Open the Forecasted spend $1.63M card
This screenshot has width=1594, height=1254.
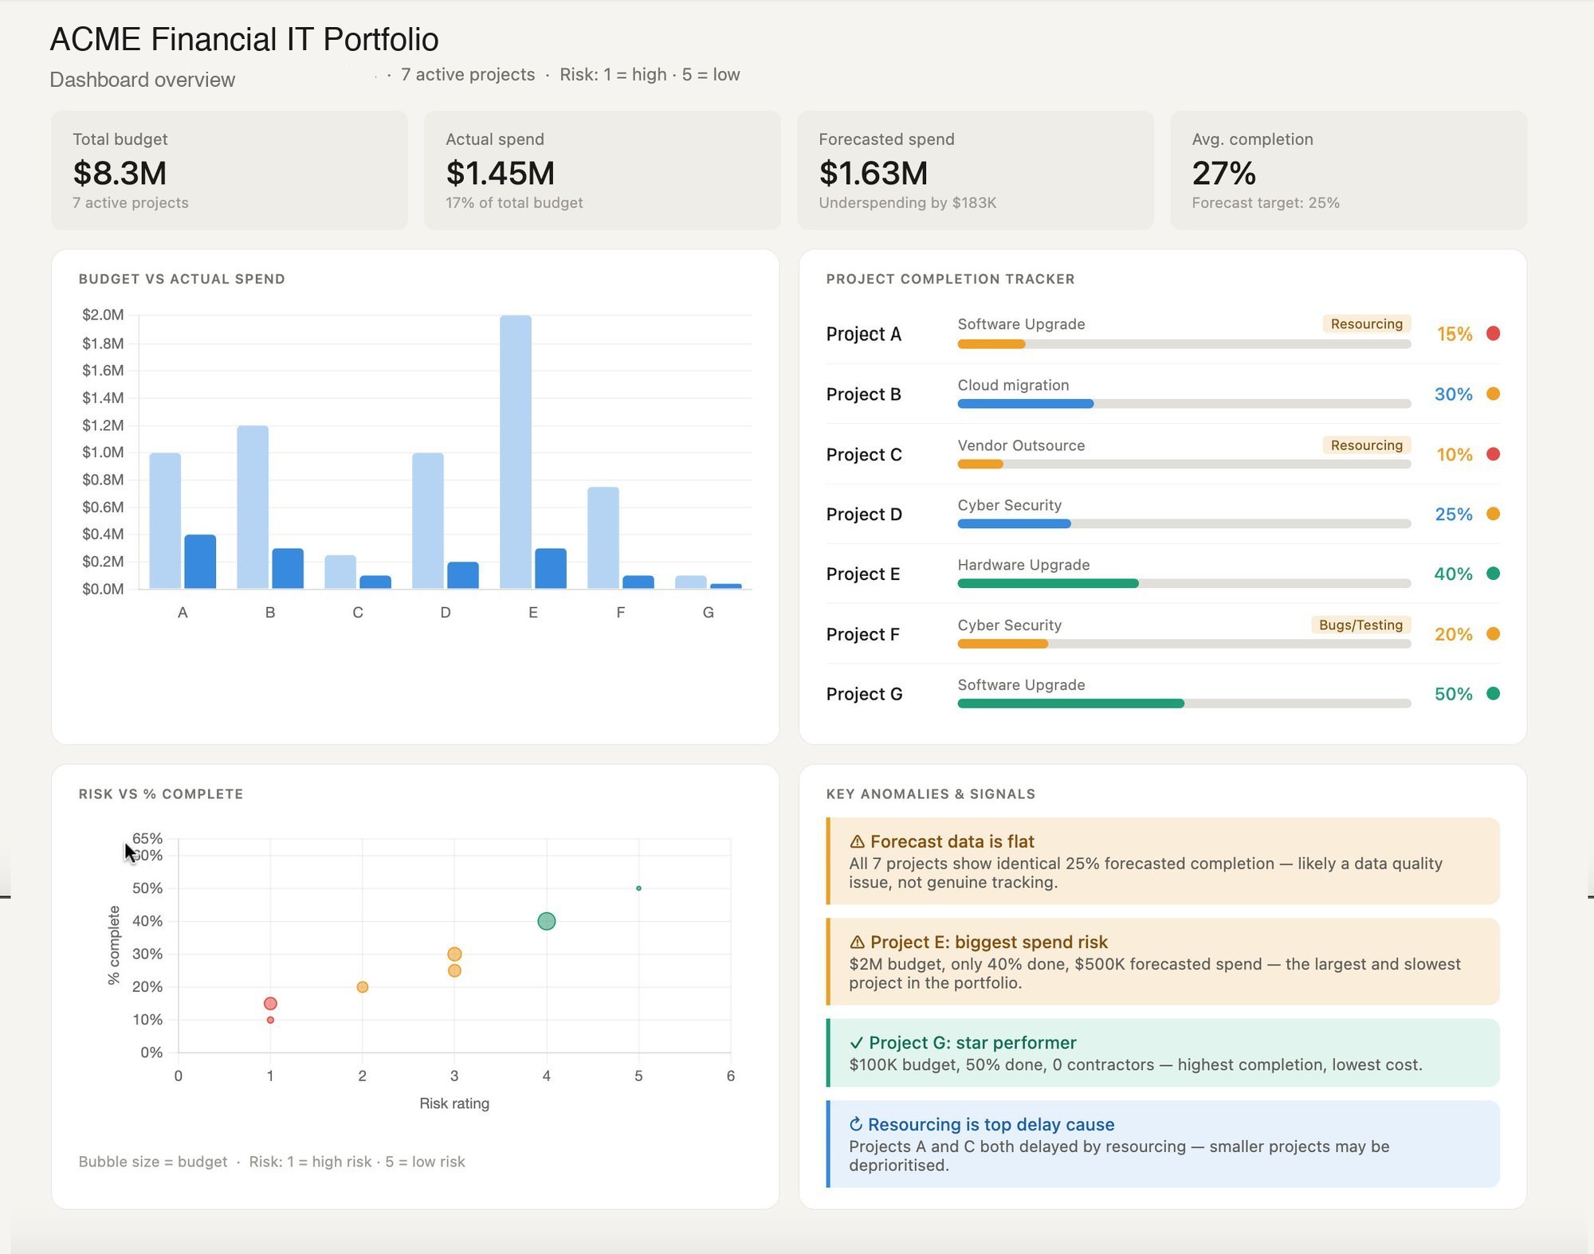coord(976,170)
